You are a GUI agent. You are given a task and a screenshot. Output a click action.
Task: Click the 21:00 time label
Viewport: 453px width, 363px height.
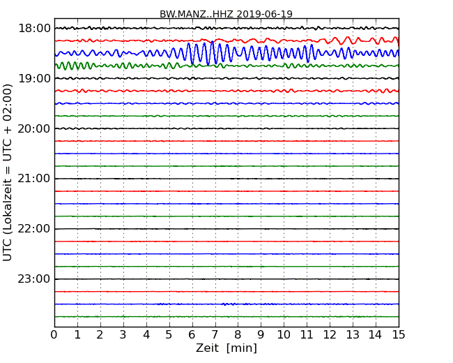click(34, 179)
